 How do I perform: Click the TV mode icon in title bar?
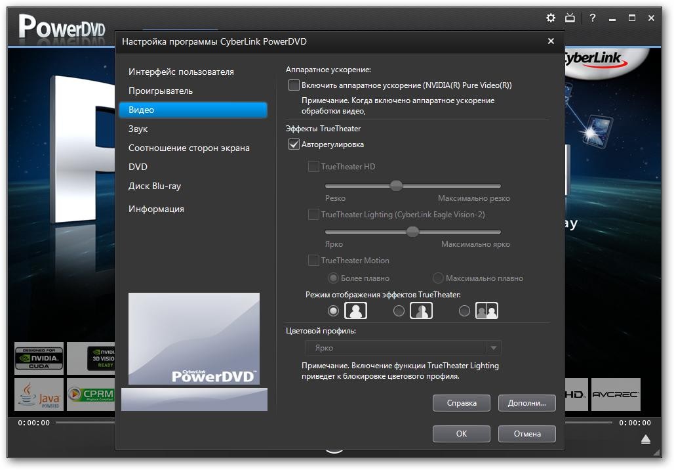[x=570, y=18]
